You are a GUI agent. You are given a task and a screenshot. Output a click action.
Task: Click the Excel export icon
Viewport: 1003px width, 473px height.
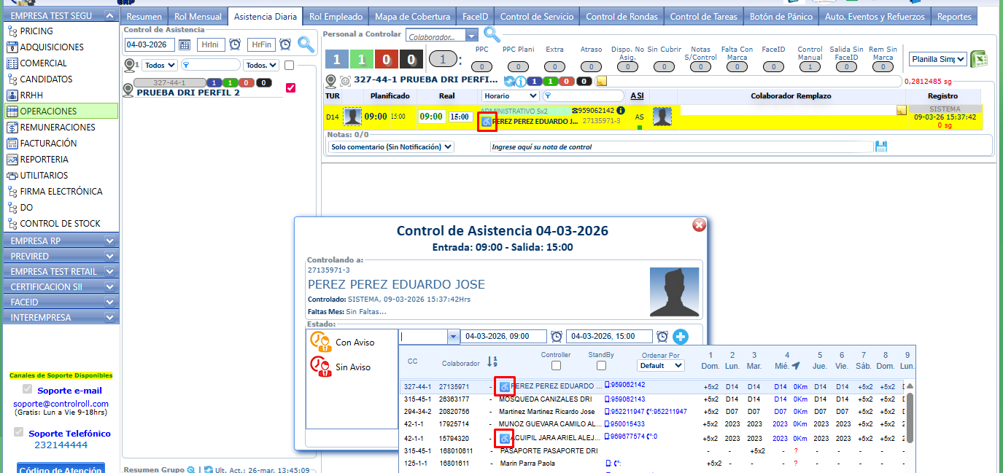[x=978, y=59]
